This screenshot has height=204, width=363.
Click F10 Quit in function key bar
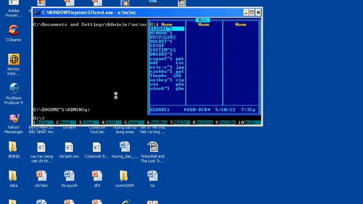247,122
